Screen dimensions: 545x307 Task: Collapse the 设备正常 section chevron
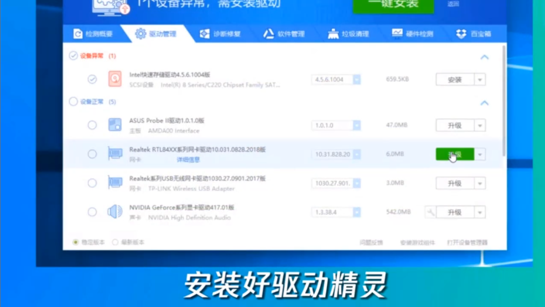(x=484, y=103)
